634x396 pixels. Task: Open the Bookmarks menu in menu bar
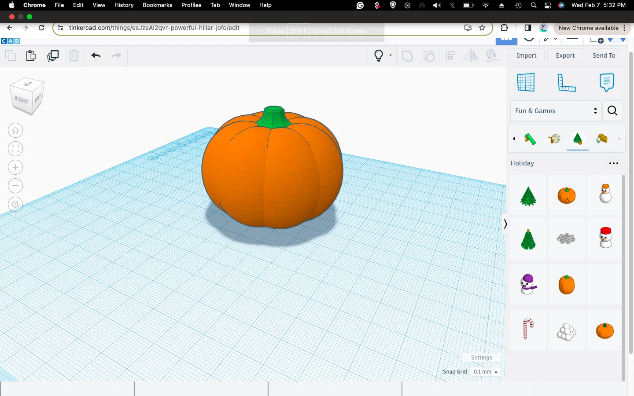coord(157,5)
